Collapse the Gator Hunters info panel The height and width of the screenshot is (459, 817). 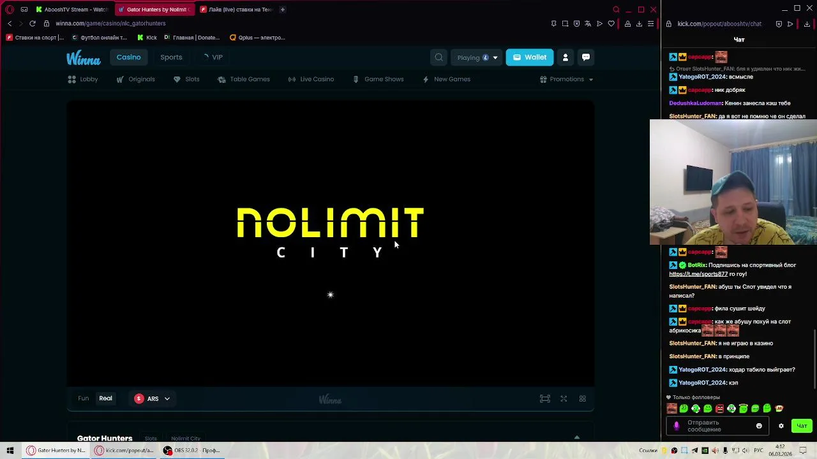coord(576,438)
